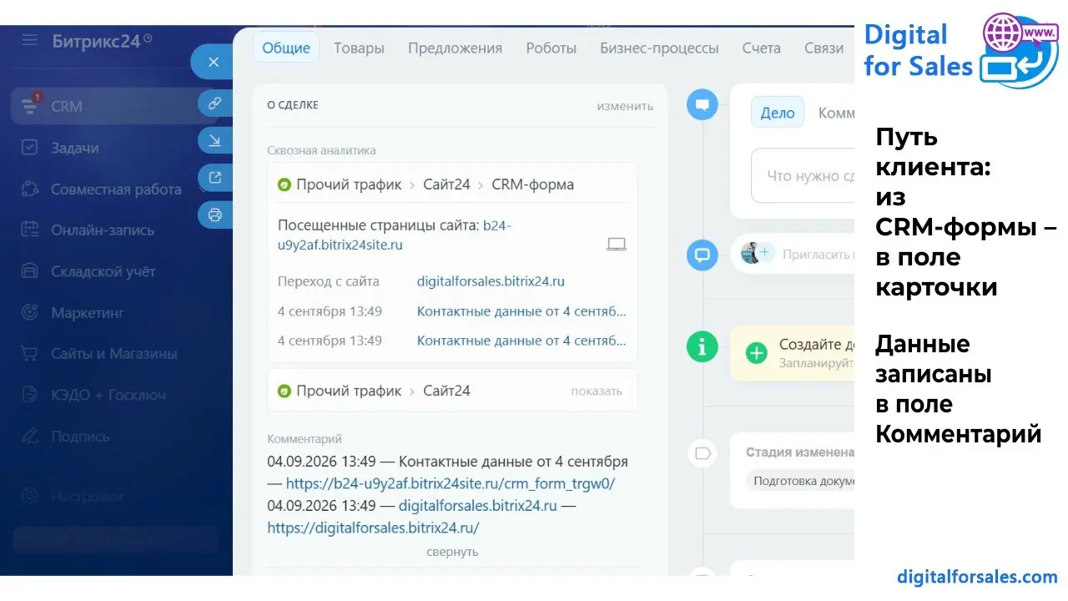The width and height of the screenshot is (1068, 601).
Task: Open Онлайн-запись menu item
Action: coord(103,230)
